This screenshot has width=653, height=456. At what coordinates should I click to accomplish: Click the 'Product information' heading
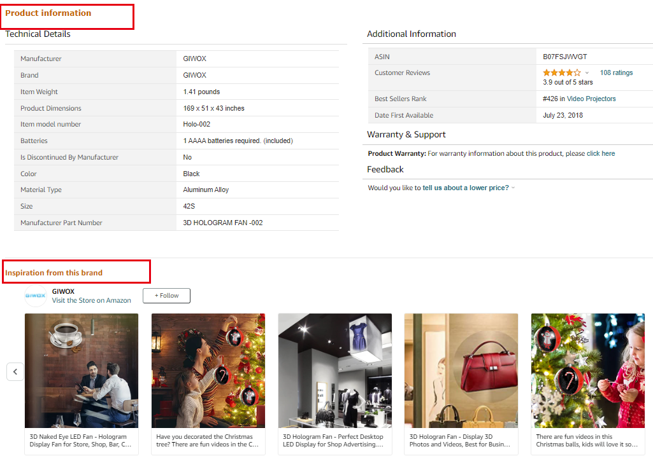click(48, 13)
